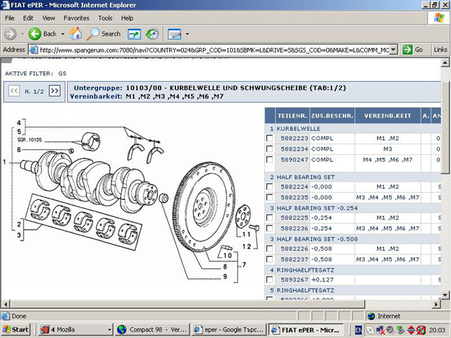Click the browser Back button
451x338 pixels.
coord(42,34)
